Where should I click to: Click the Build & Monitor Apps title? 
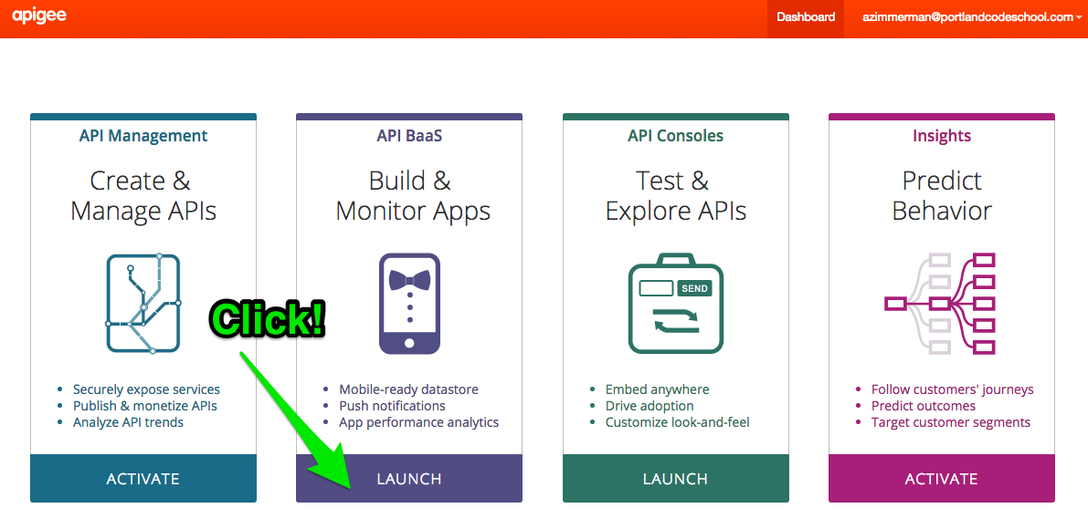coord(412,196)
